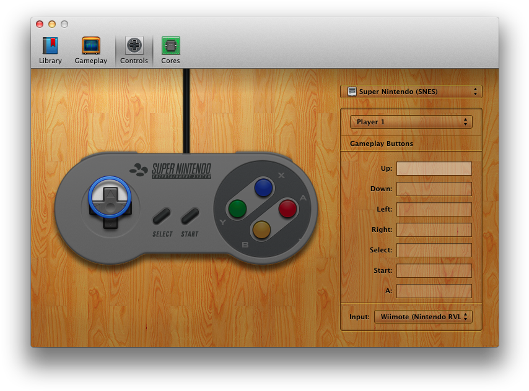Select the Controls toolbar item
Viewport: 529px width, 391px height.
(x=134, y=50)
